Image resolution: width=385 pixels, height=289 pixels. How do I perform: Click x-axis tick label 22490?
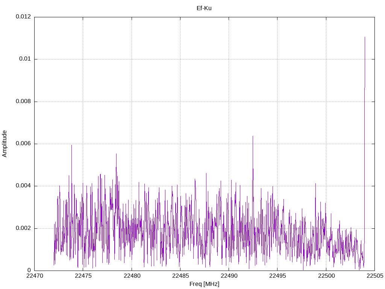pyautogui.click(x=229, y=276)
